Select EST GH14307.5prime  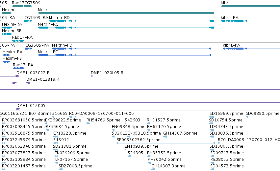pyautogui.click(x=180, y=133)
